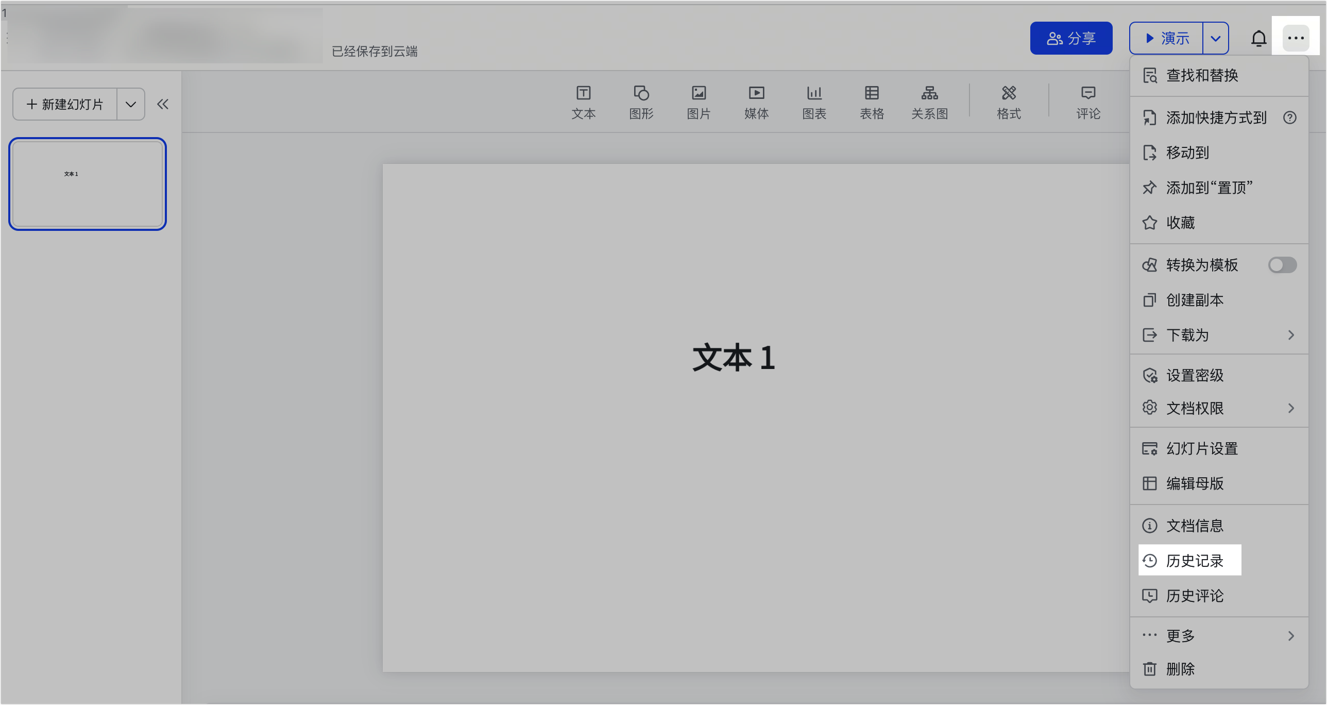Add media using the 媒体 icon
The image size is (1327, 705).
coord(756,102)
